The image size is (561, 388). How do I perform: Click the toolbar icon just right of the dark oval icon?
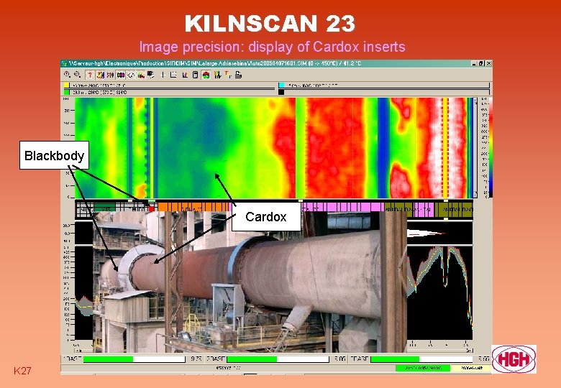(131, 75)
